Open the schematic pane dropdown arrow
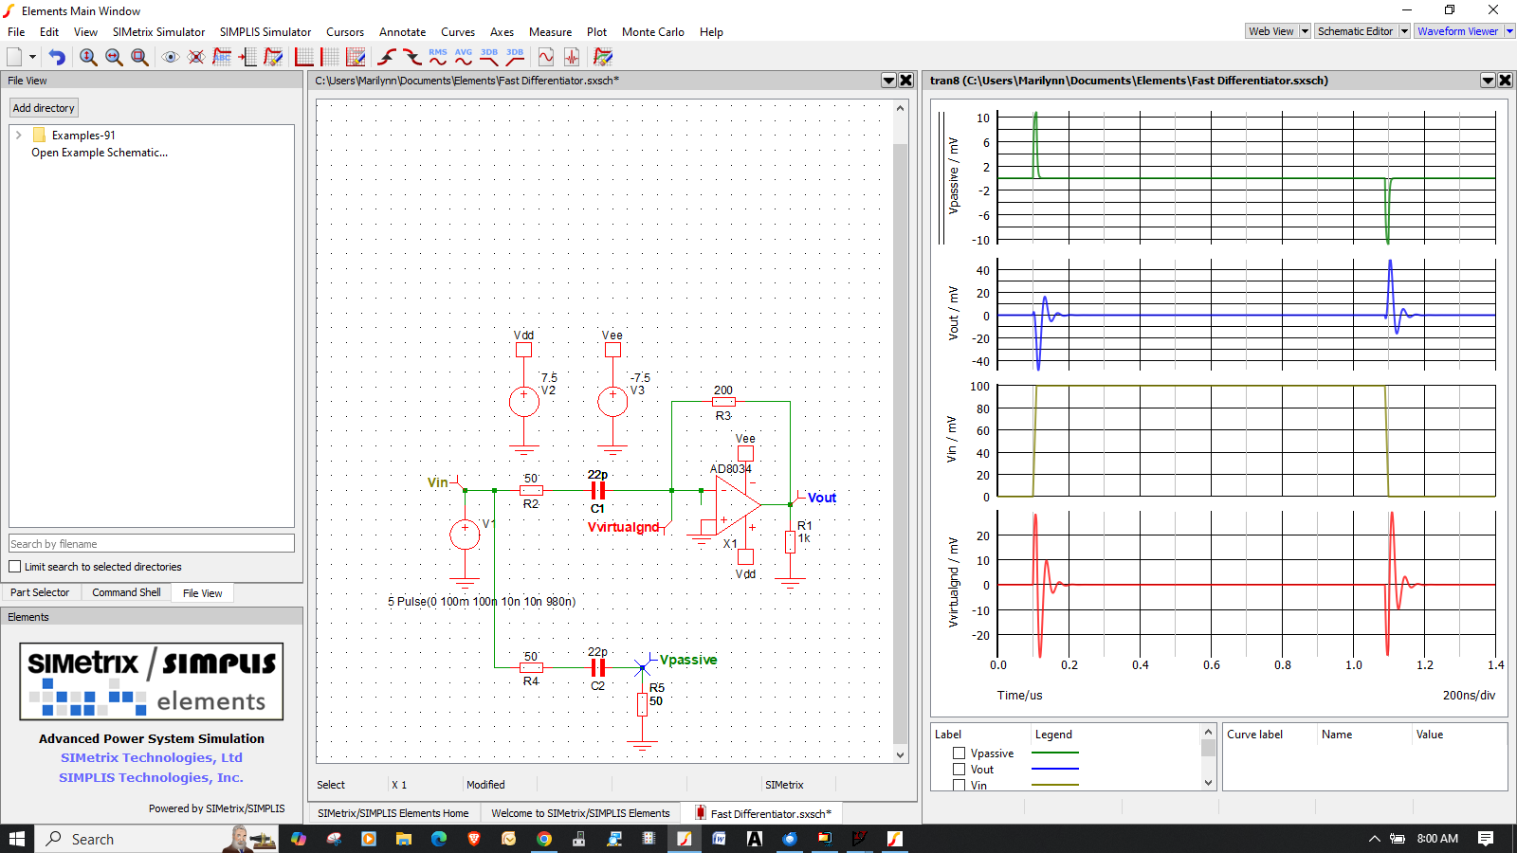Screen dimensions: 1517x853 pyautogui.click(x=889, y=81)
